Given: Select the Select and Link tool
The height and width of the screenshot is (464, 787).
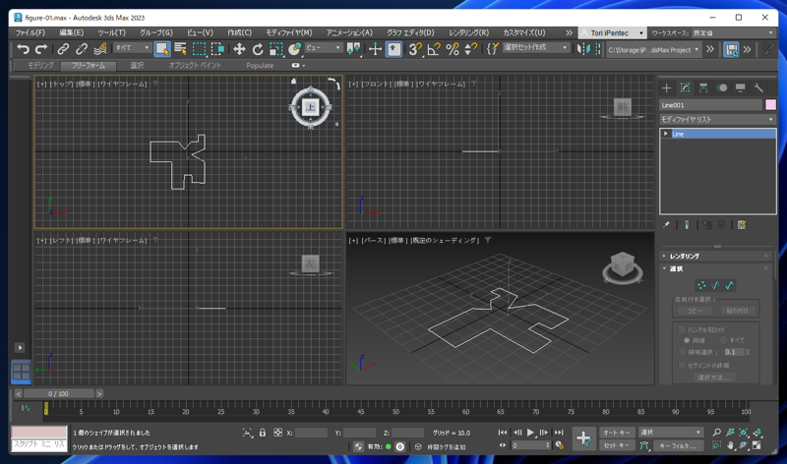Looking at the screenshot, I should click(63, 48).
